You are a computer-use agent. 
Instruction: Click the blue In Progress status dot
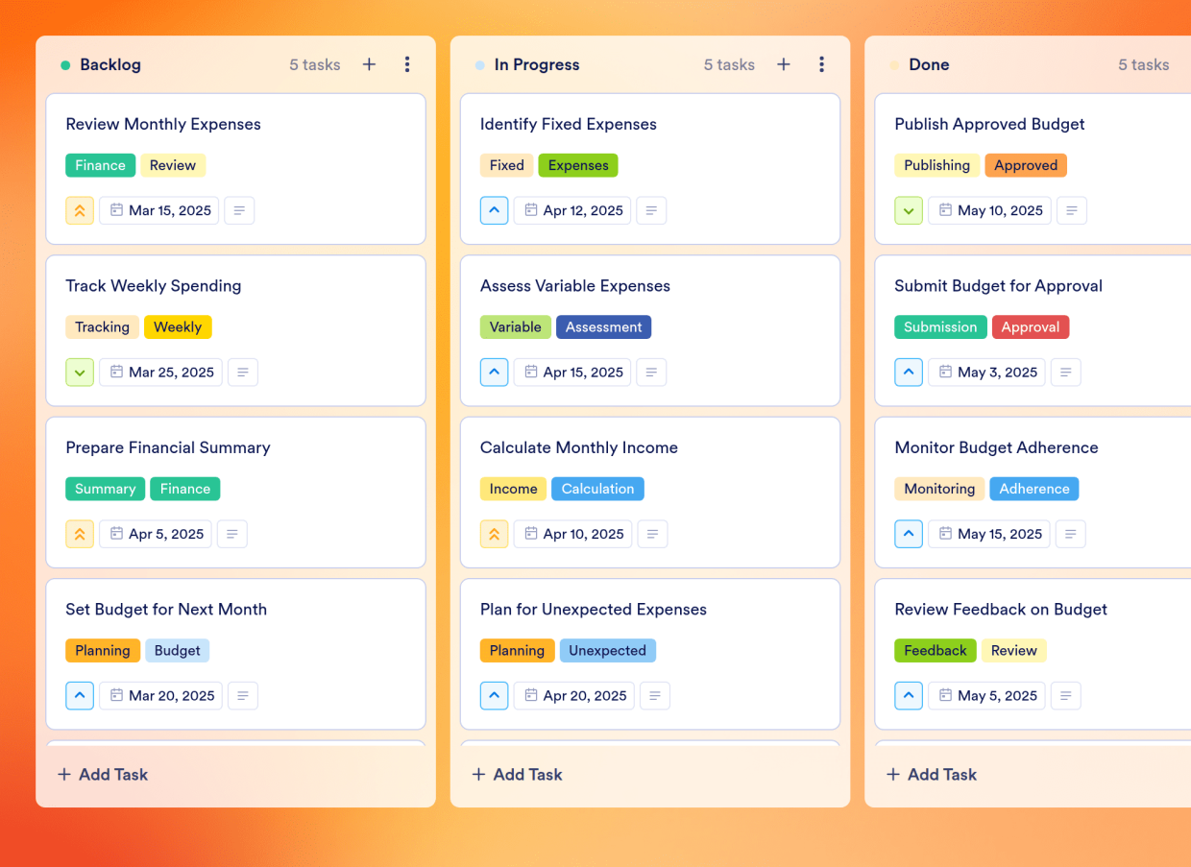click(x=479, y=65)
